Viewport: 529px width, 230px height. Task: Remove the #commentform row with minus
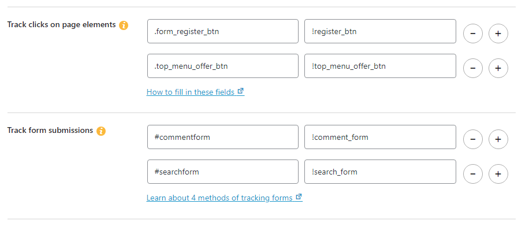[x=473, y=139]
